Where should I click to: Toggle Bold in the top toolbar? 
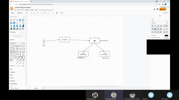(38, 13)
